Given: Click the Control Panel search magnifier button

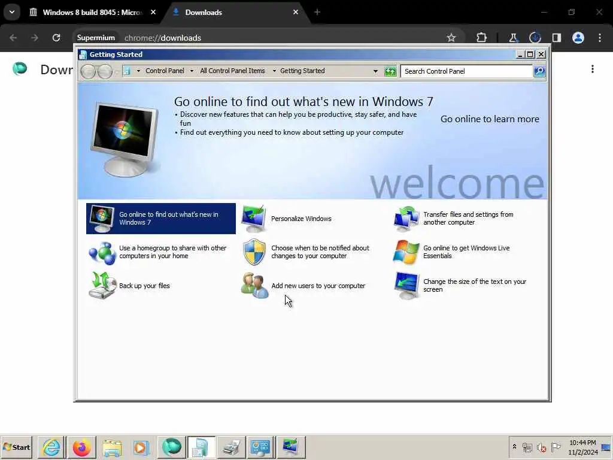Looking at the screenshot, I should coord(539,71).
